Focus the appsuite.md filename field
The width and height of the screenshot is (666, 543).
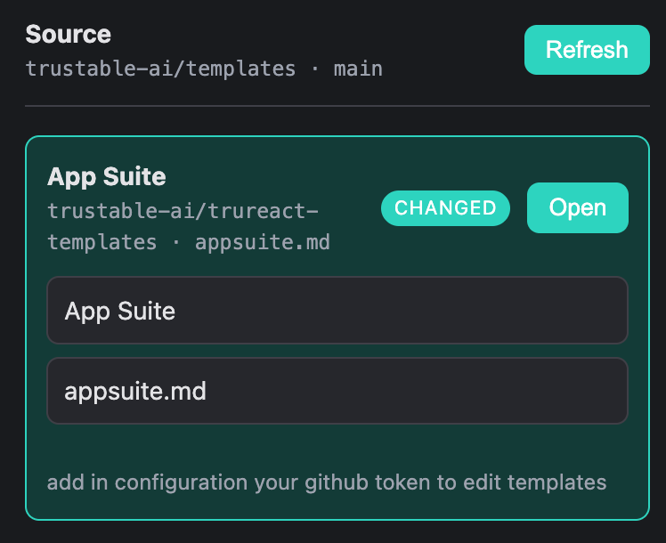tap(337, 391)
